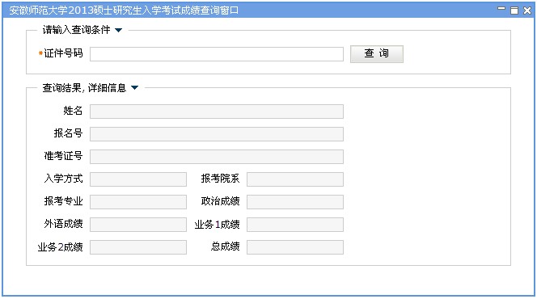Screen dimensions: 537x299
Task: Click the 请输入查询条件 section title
Action: coord(76,30)
